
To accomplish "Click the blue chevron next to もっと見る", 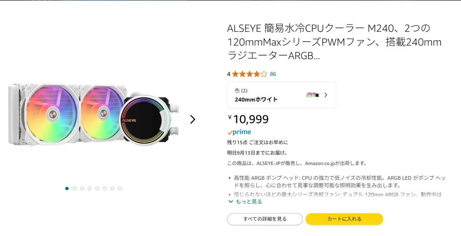I will 230,201.
